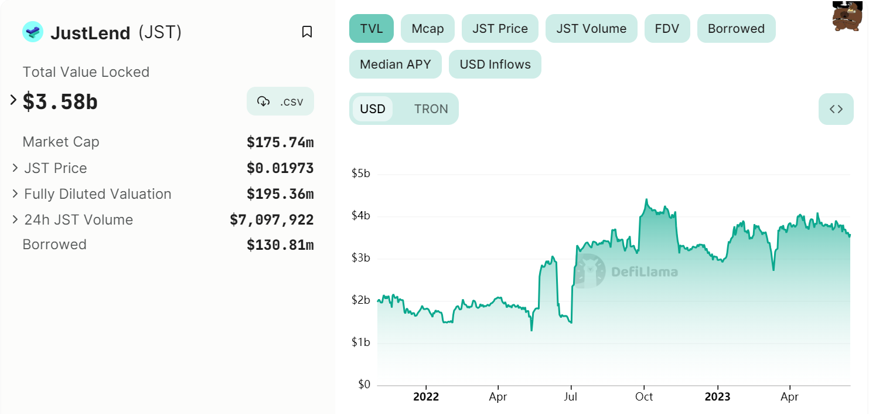Switch chart denomination to TRON
869x414 pixels.
[432, 108]
